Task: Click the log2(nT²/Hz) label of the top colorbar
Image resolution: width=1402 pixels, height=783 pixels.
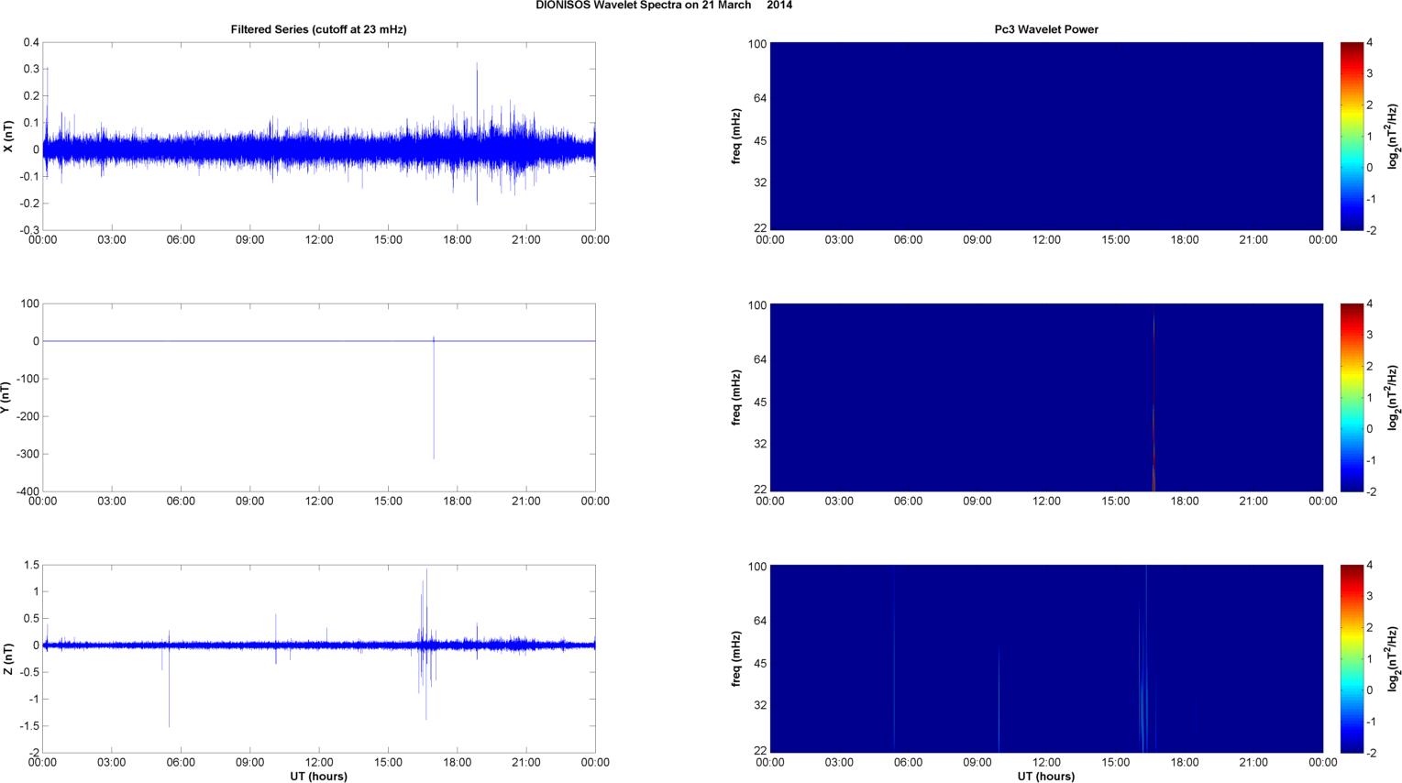Action: (x=1394, y=137)
